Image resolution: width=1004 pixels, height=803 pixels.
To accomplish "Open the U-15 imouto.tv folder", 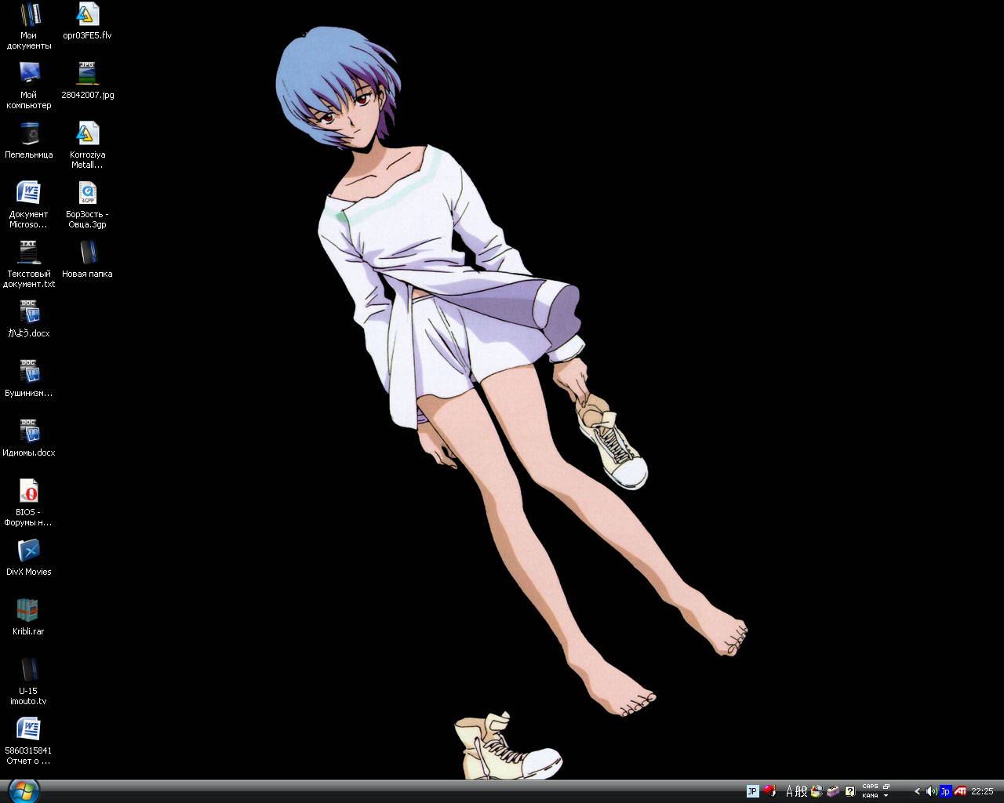I will click(29, 681).
